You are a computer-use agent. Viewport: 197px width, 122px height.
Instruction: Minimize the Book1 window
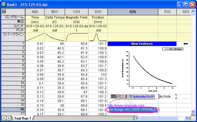click(x=180, y=5)
